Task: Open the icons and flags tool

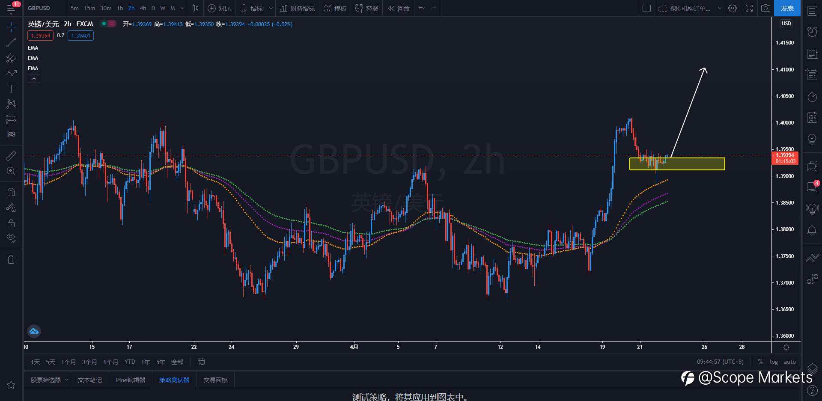Action: pyautogui.click(x=11, y=135)
